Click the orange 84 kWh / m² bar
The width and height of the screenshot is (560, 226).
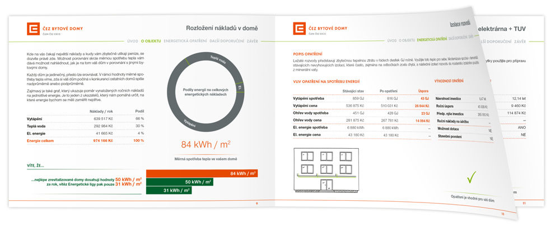click(x=202, y=173)
